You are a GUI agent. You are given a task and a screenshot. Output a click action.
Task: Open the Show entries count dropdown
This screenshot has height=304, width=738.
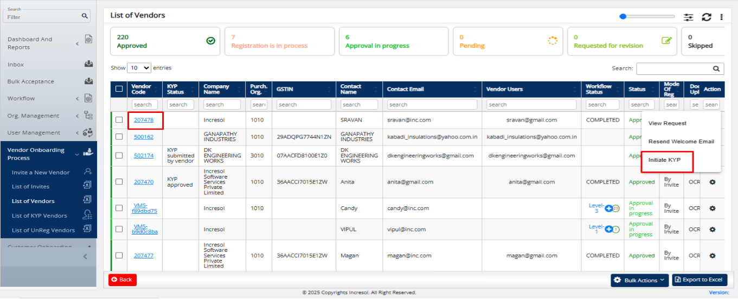[139, 68]
